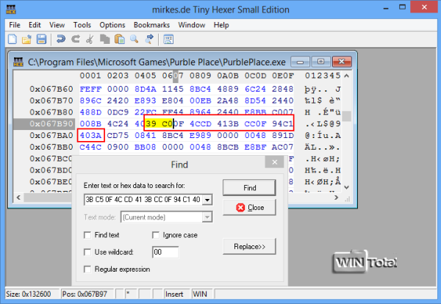Maximize the PurblePlace.exe document window
The height and width of the screenshot is (304, 441).
click(x=320, y=62)
